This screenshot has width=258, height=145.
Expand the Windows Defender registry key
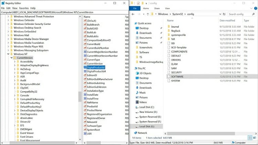[x=8, y=20]
